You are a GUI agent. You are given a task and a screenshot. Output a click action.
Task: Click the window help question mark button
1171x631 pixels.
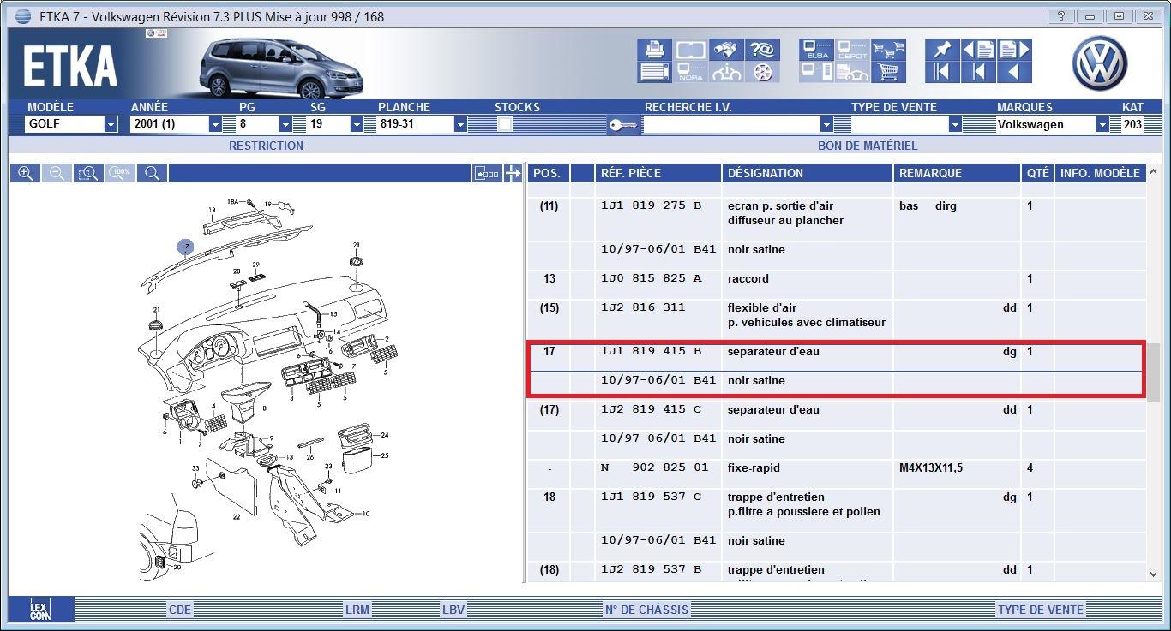tap(1061, 16)
